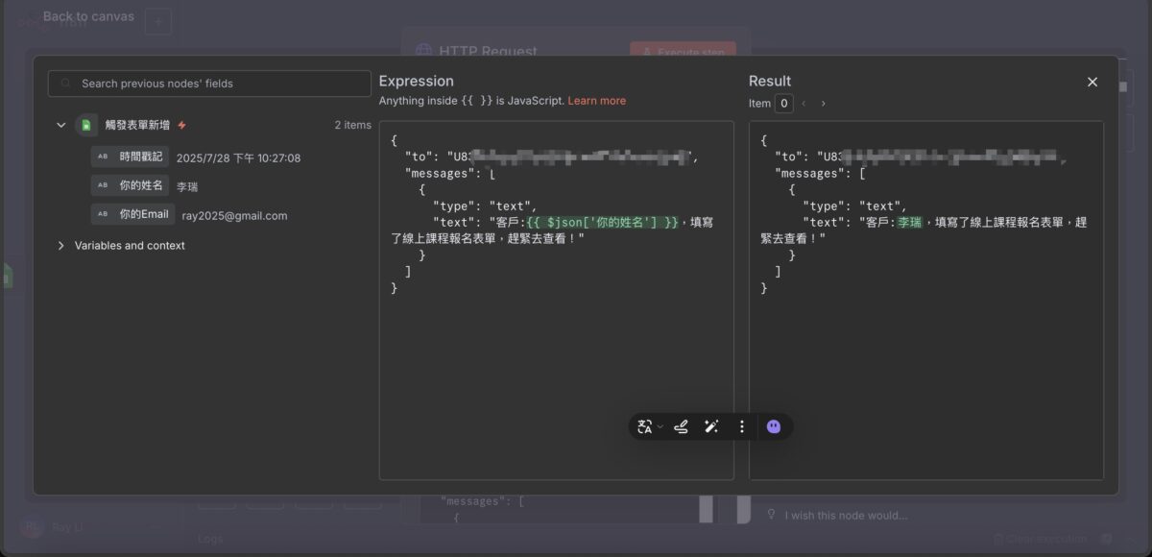Image resolution: width=1152 pixels, height=557 pixels.
Task: Click the 李瑞 value in the field list
Action: [x=188, y=187]
